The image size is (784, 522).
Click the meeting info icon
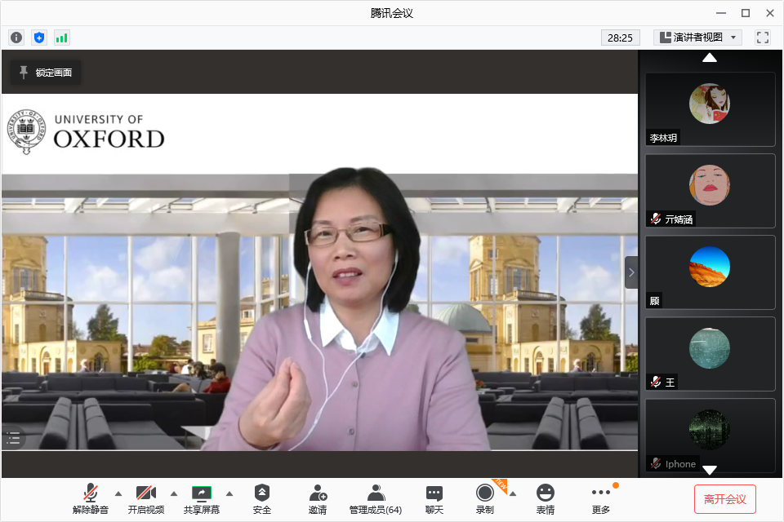16,38
